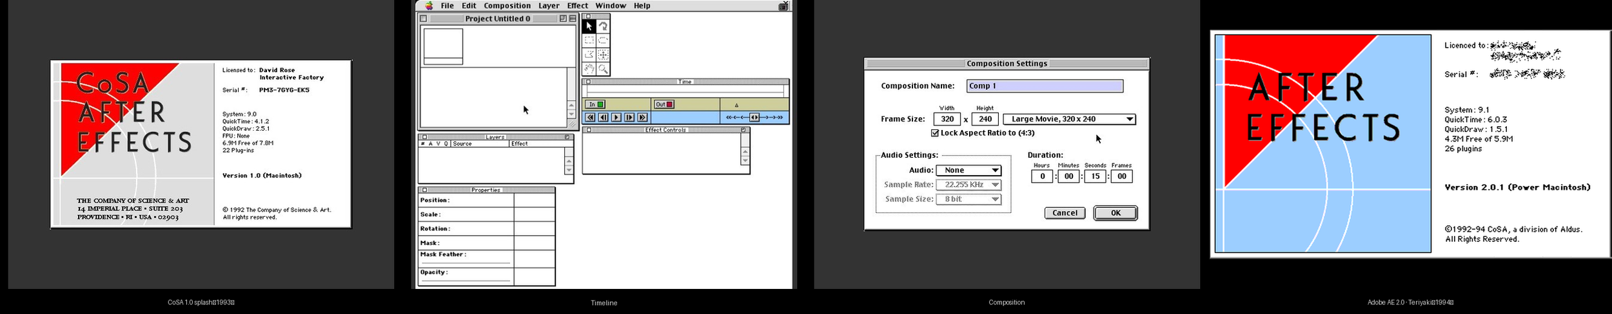Click the Out point button
The image size is (1612, 314).
(x=664, y=104)
